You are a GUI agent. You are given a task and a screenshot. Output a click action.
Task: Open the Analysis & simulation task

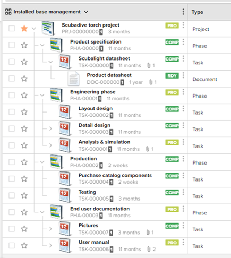(104, 142)
